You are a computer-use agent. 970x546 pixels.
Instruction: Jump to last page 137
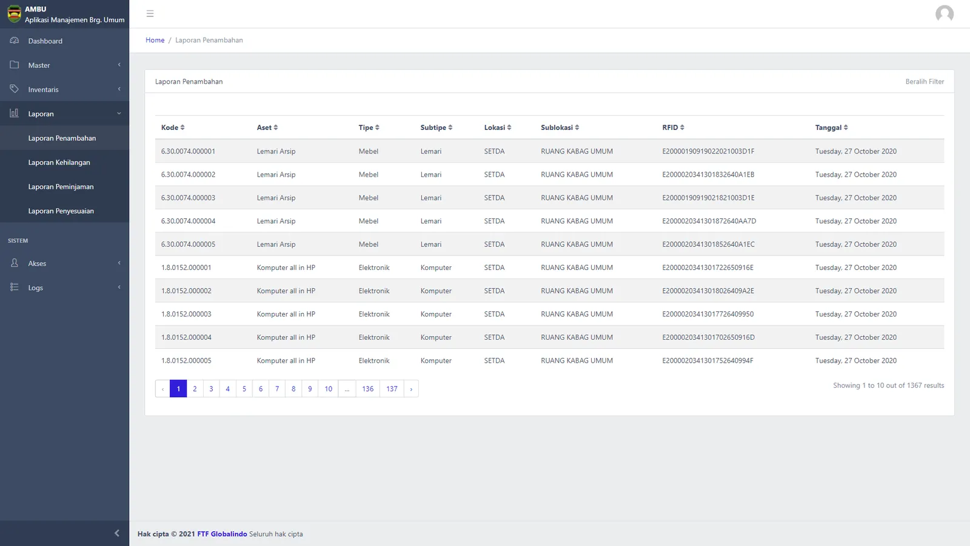click(x=392, y=389)
